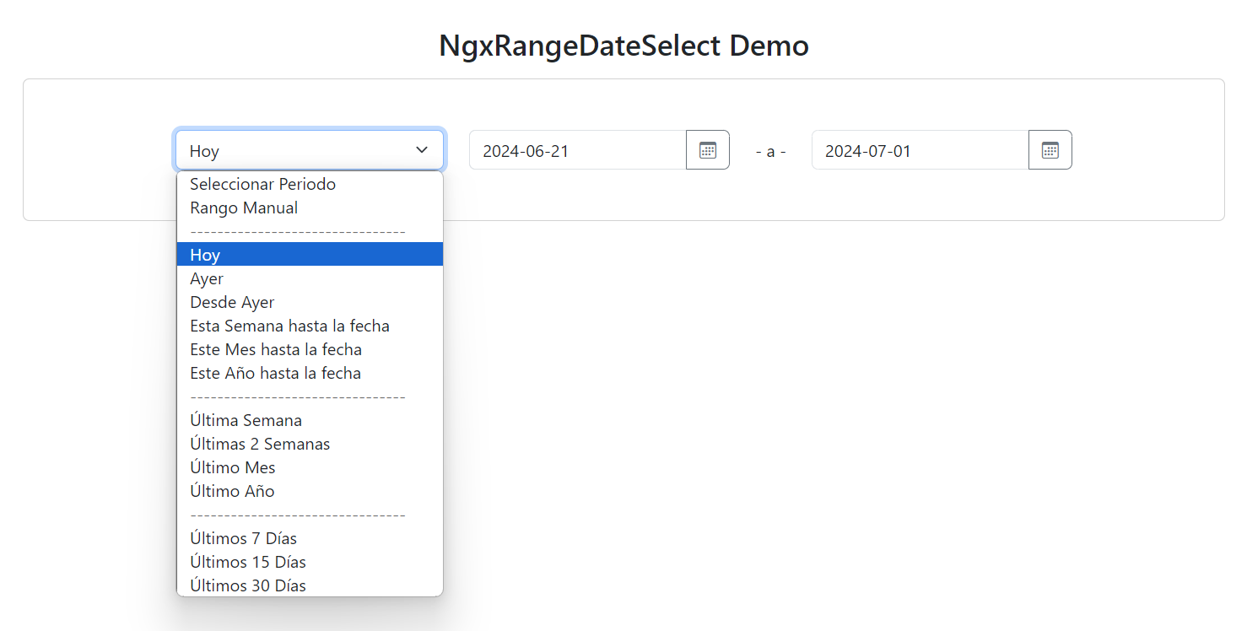Choose 'Este Año hasta la fecha'
The height and width of the screenshot is (631, 1247).
310,373
